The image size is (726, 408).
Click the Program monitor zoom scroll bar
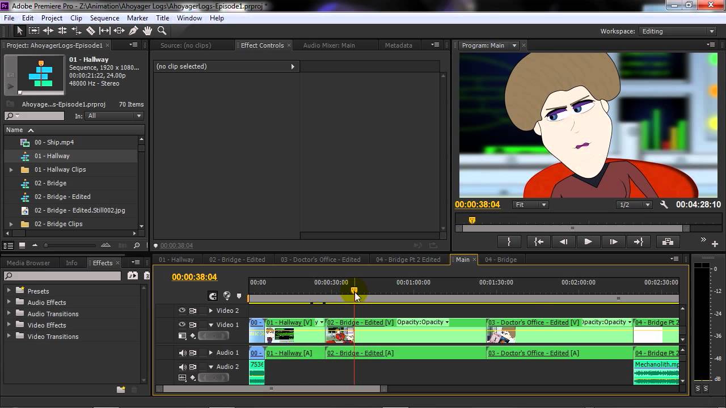pos(572,228)
